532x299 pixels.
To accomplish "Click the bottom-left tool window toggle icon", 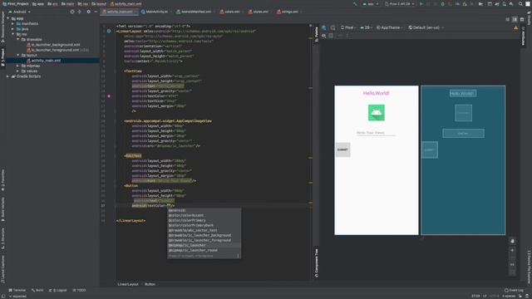I will click(x=3, y=296).
